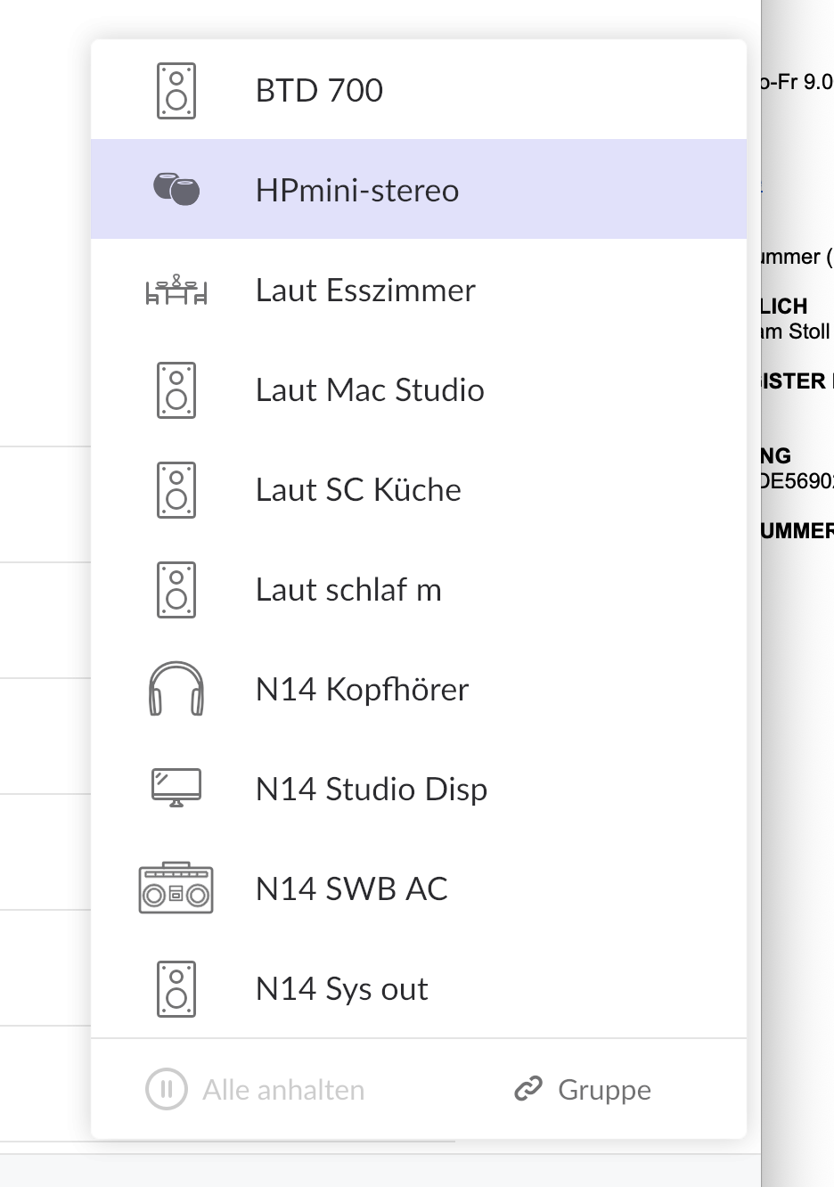Pick the Laut schlaf m zone
834x1187 pixels.
[x=419, y=589]
